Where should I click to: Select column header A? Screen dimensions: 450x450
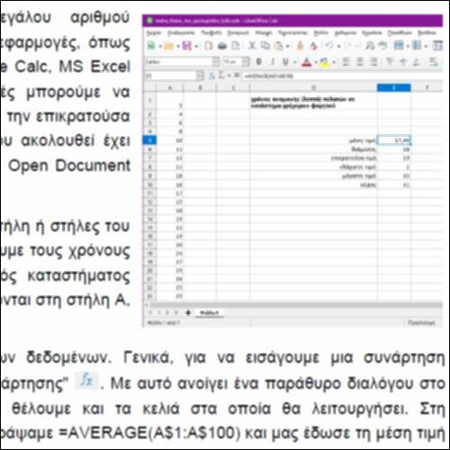[170, 88]
